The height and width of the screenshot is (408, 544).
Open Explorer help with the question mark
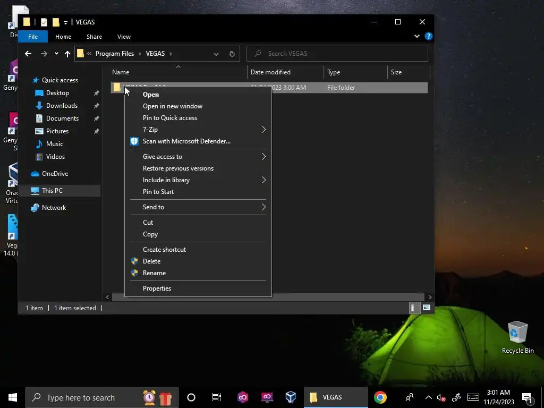(x=429, y=36)
